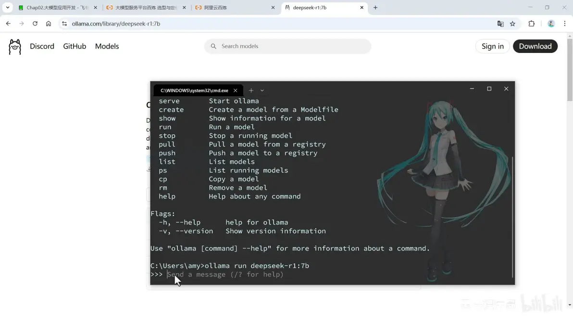This screenshot has width=573, height=323.
Task: Click the magnifier in the Search models box
Action: point(213,46)
